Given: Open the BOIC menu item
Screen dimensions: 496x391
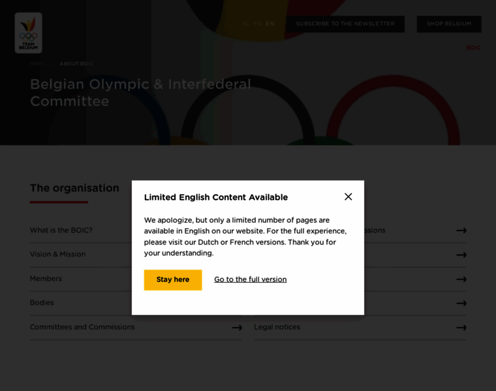Looking at the screenshot, I should click(473, 48).
